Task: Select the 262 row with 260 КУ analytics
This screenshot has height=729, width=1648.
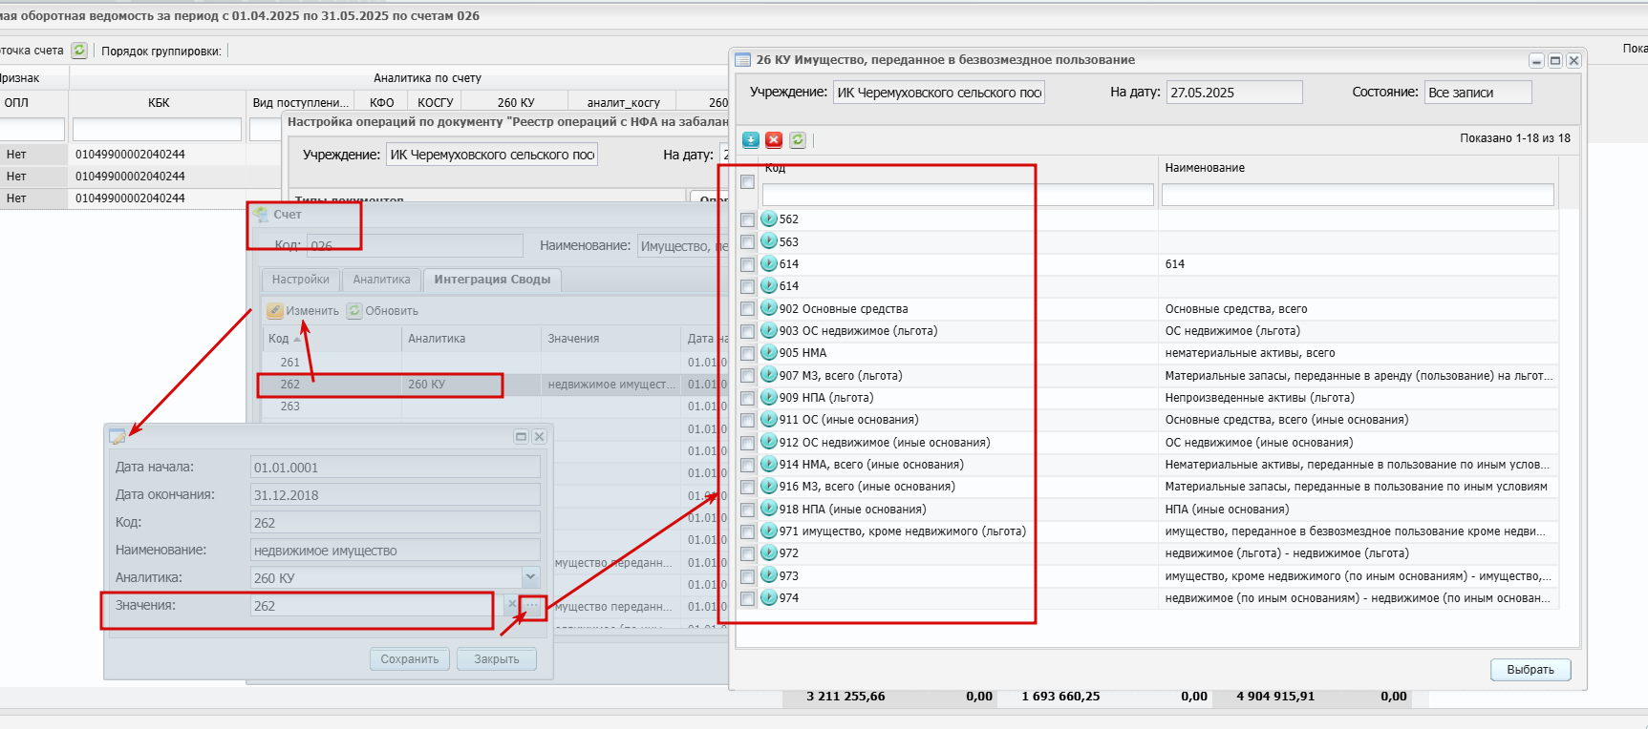Action: coord(495,385)
